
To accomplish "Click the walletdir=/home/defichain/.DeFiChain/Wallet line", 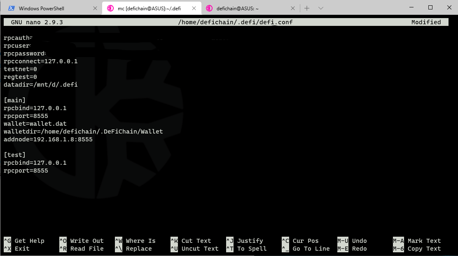I will click(83, 131).
